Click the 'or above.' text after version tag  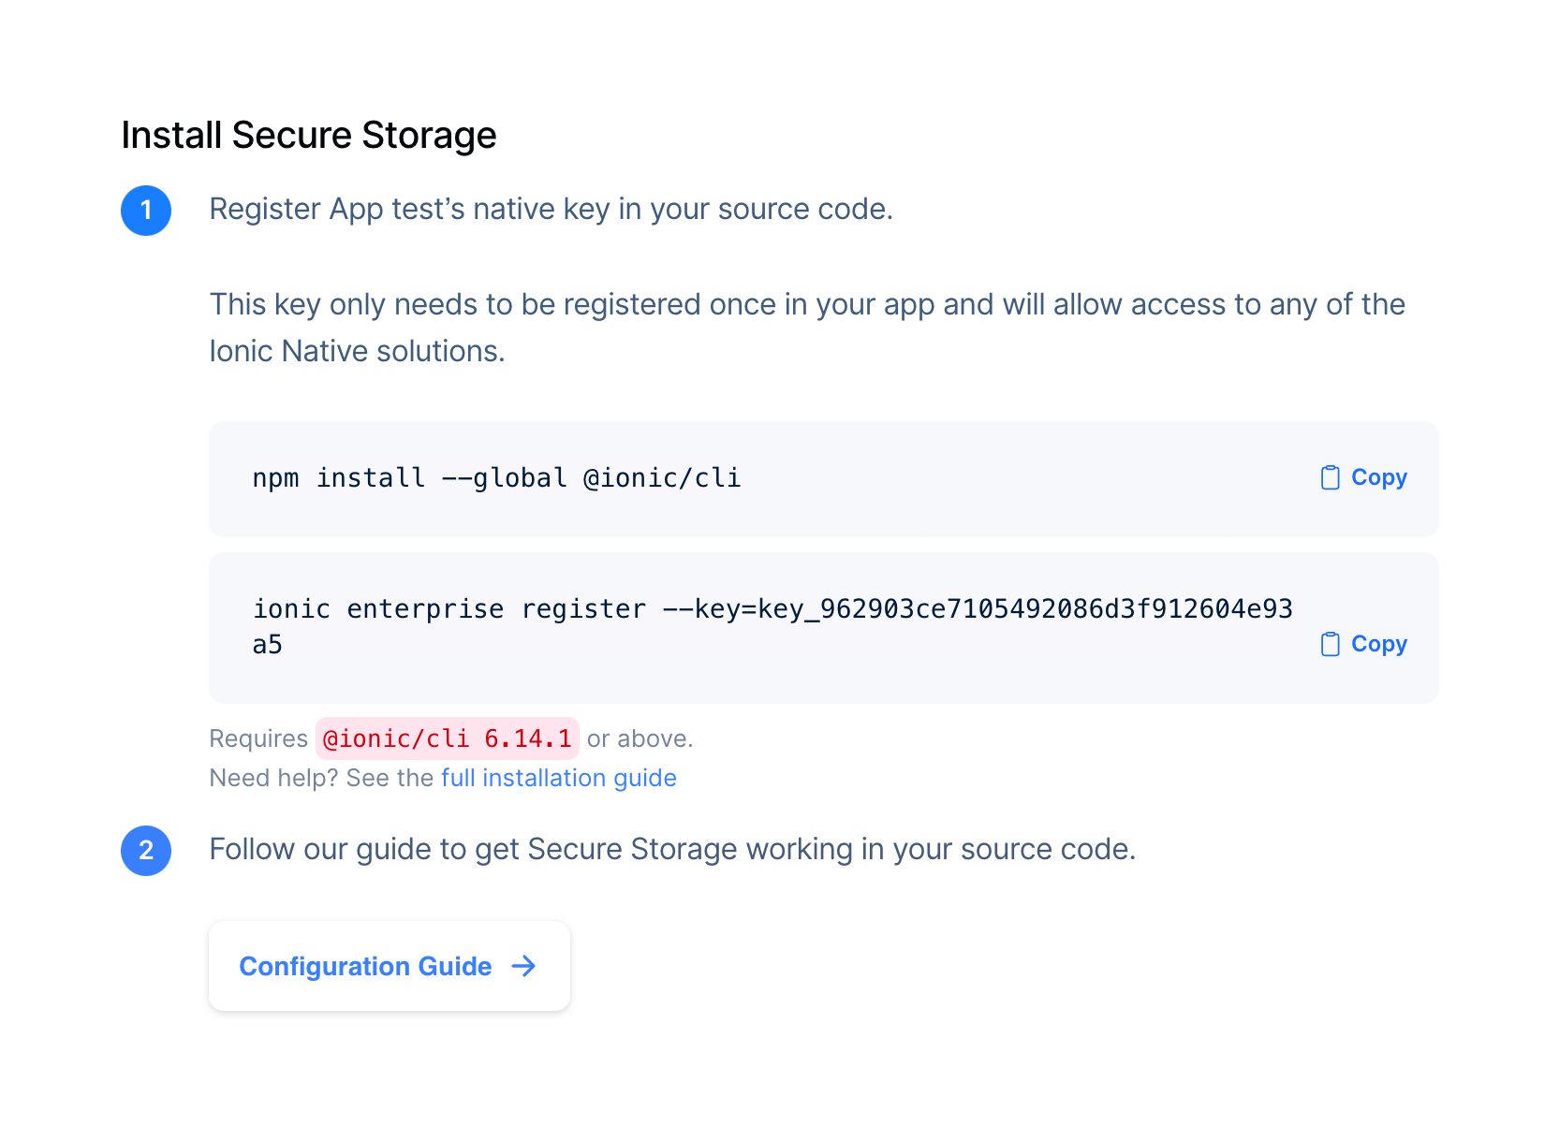coord(640,738)
